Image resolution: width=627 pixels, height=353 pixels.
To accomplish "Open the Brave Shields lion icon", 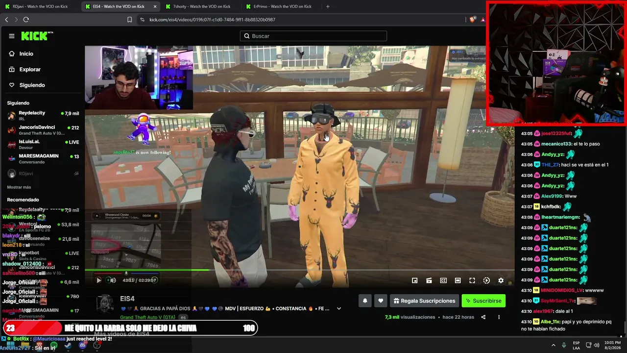I will tap(473, 20).
